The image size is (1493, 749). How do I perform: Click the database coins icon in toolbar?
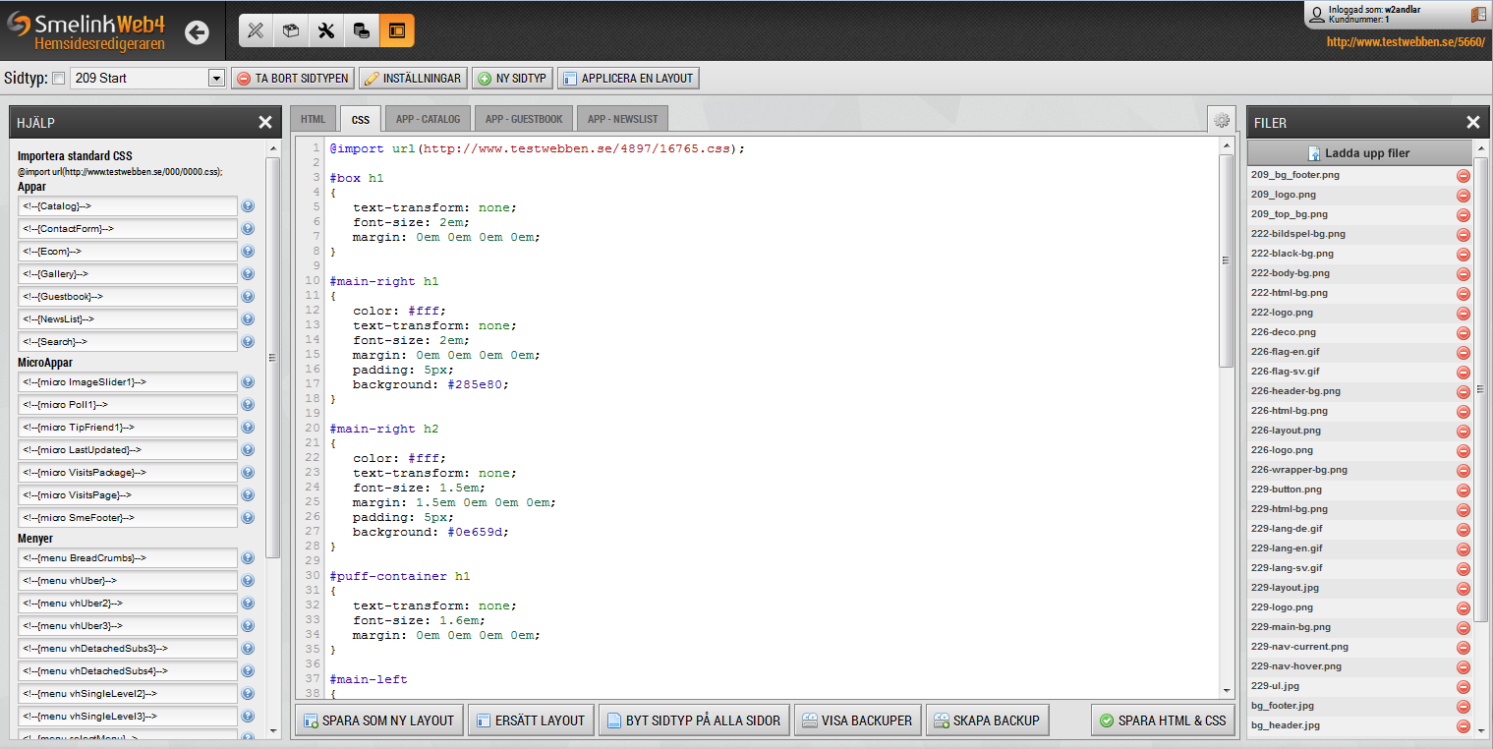(x=362, y=30)
